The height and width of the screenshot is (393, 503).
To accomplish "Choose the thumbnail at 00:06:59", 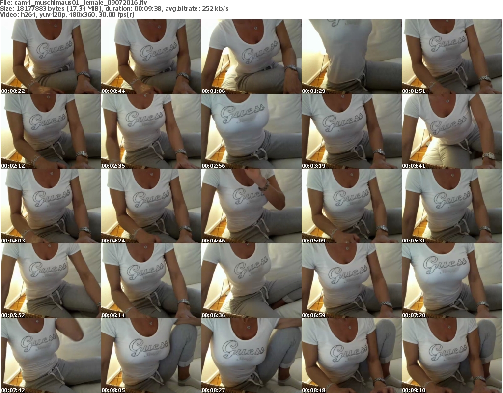I will click(352, 281).
